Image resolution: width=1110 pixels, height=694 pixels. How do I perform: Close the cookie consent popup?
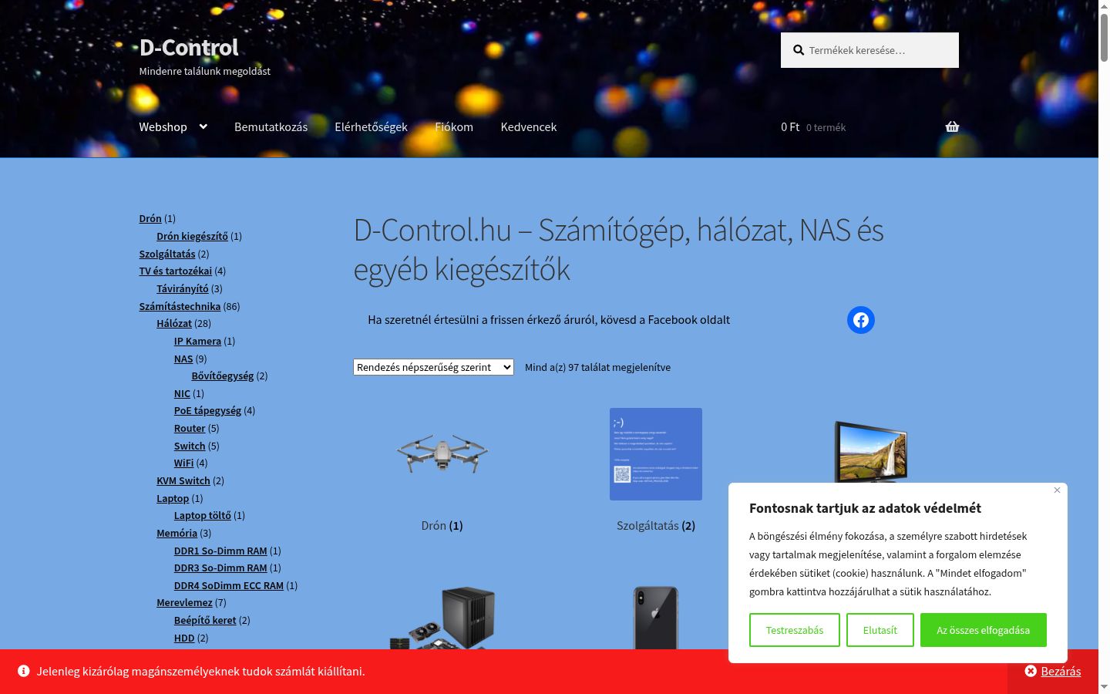(x=1057, y=490)
